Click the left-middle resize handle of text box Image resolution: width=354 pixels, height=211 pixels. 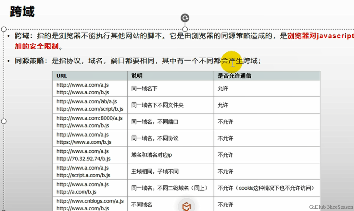(4, 121)
